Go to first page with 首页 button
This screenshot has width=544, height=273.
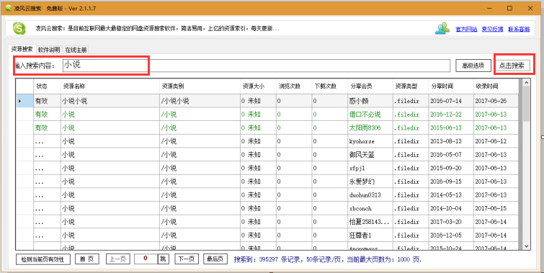pyautogui.click(x=86, y=259)
